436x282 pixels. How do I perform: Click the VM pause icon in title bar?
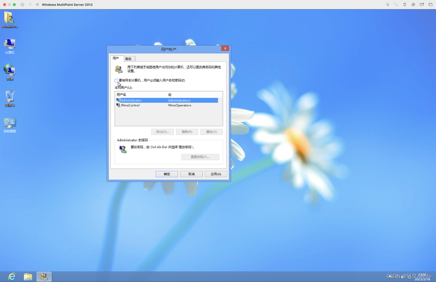[30, 5]
